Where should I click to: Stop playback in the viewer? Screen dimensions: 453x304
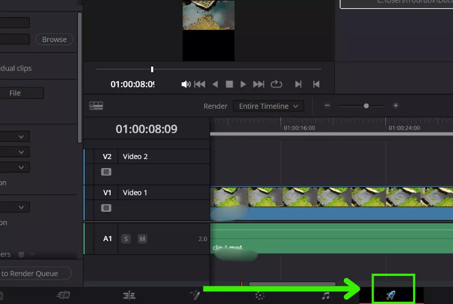[229, 84]
